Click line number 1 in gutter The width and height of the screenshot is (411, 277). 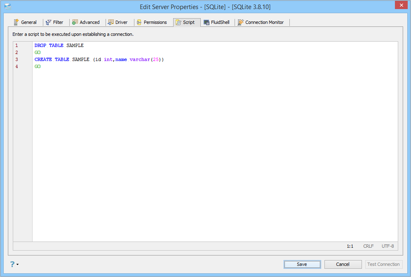16,45
